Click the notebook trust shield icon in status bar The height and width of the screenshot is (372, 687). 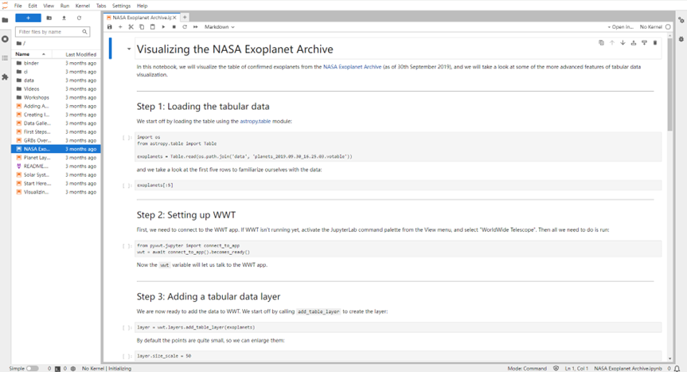point(556,369)
